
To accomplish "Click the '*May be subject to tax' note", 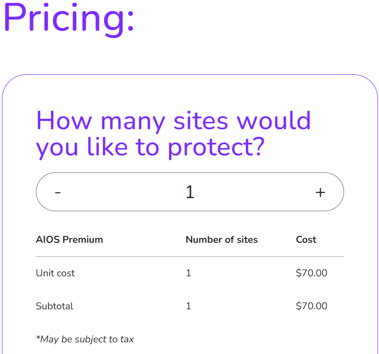I will [85, 339].
